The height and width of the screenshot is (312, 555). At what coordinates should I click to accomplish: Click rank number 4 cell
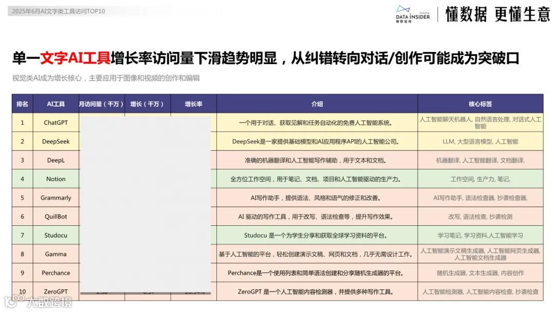click(x=22, y=179)
